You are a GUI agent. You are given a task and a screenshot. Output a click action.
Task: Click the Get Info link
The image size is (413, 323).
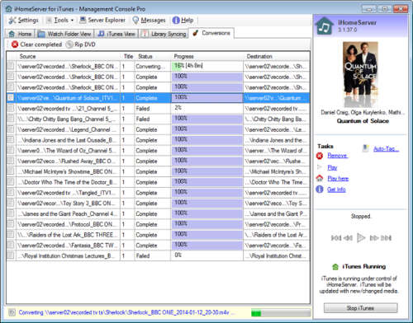click(336, 190)
